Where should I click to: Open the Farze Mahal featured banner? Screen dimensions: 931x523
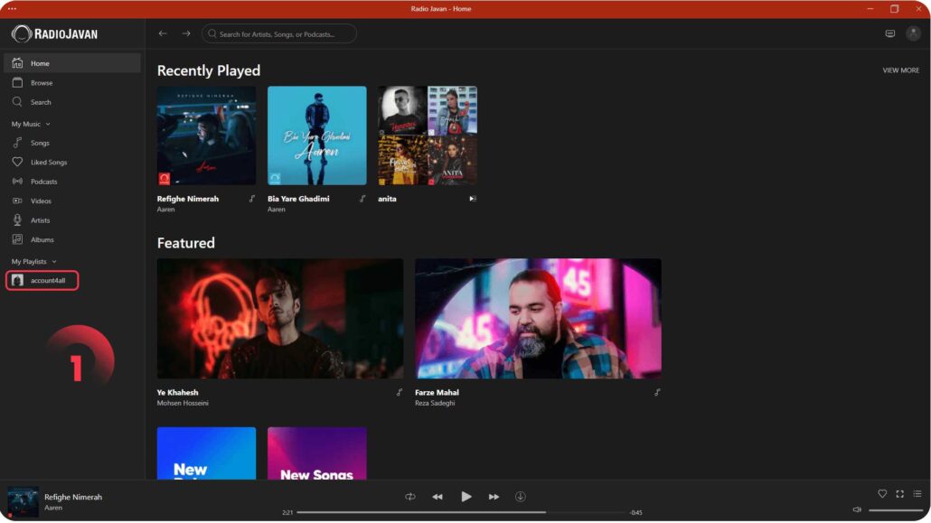pos(538,318)
